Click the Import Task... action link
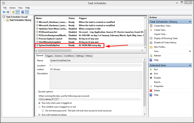 coord(160,34)
